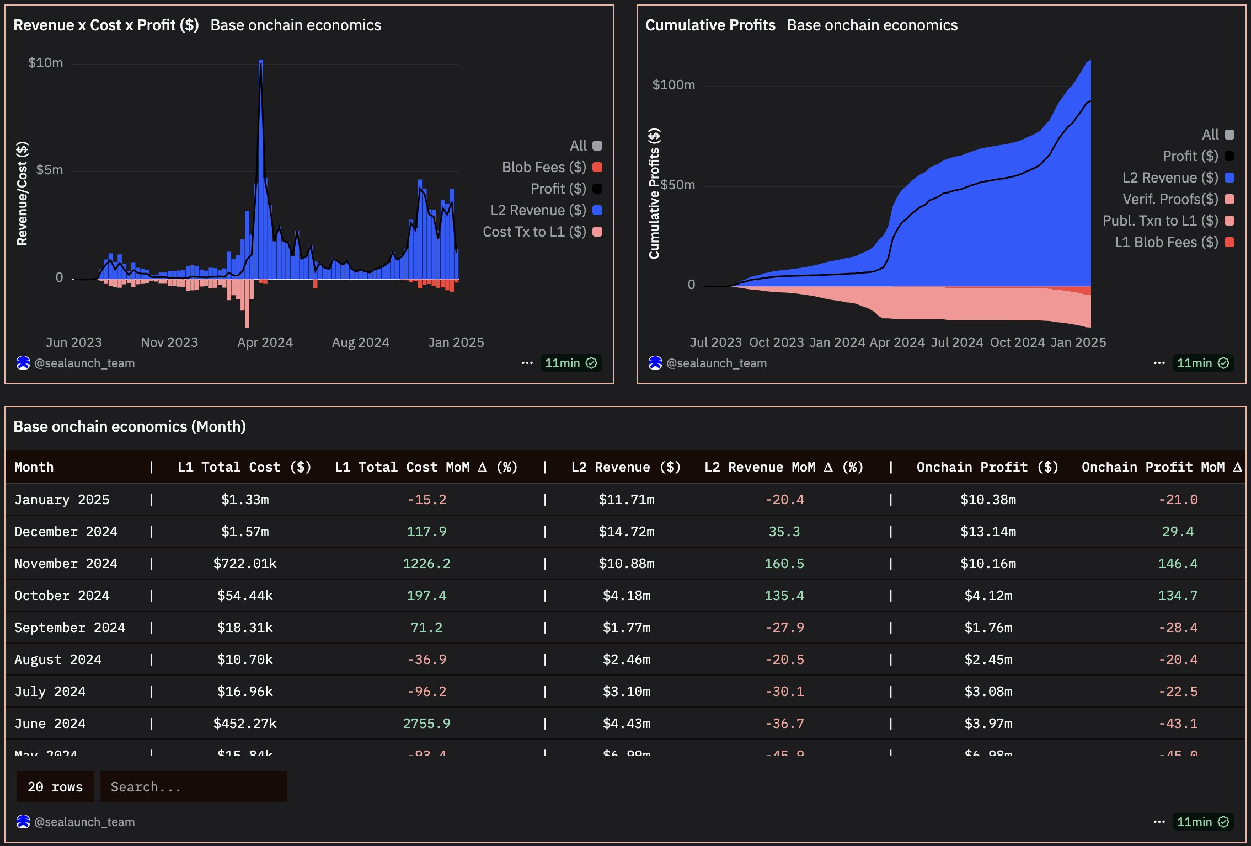Image resolution: width=1251 pixels, height=846 pixels.
Task: Open three-dot menu on Revenue chart
Action: [x=527, y=363]
